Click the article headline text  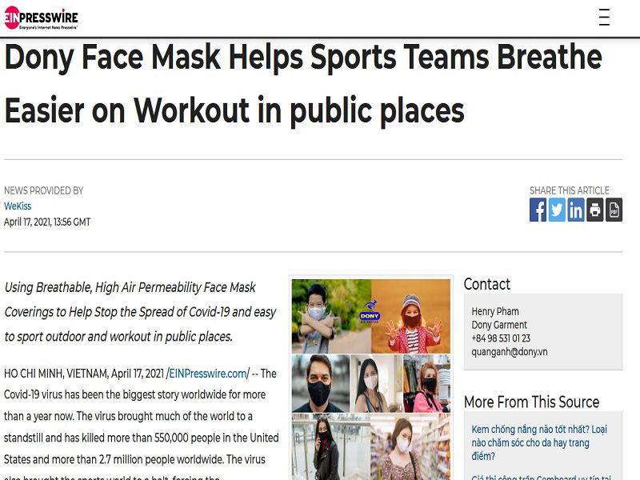click(303, 83)
